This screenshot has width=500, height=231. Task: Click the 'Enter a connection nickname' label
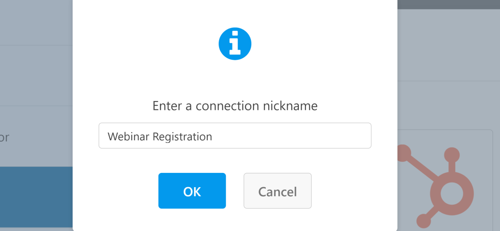(x=235, y=106)
